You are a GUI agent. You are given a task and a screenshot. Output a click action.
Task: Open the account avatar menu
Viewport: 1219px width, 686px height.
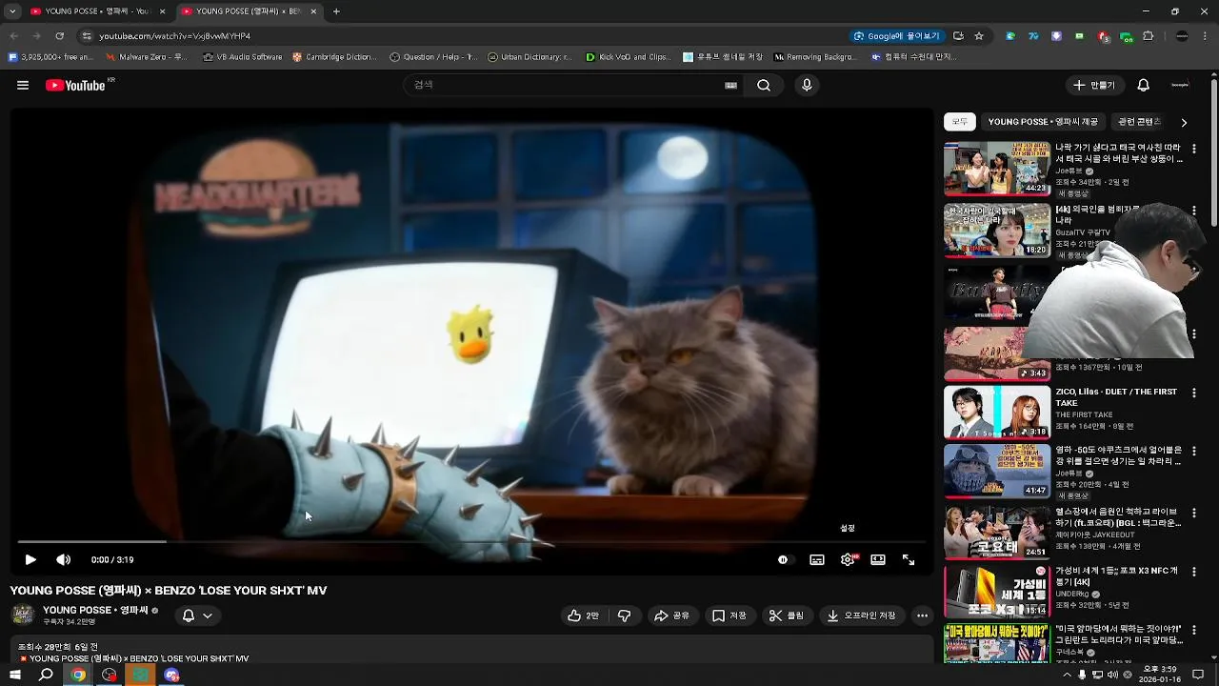[x=1180, y=85]
